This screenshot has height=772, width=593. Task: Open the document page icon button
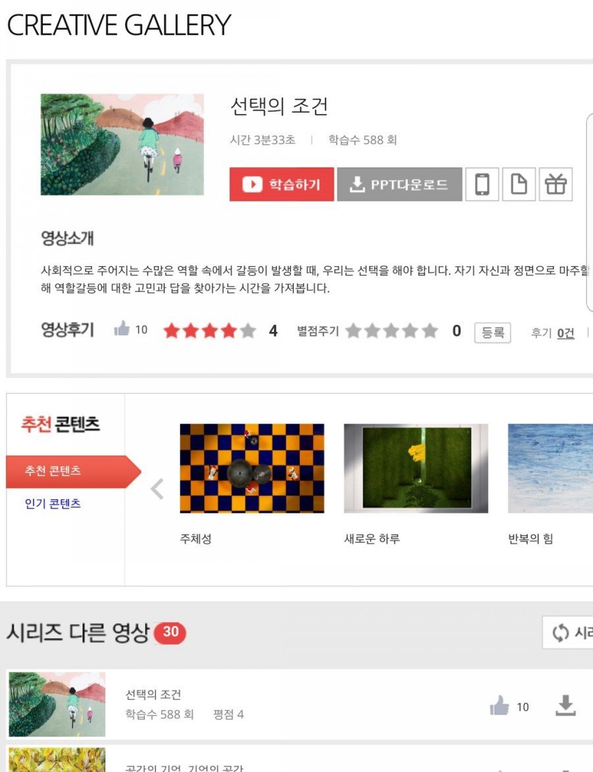[x=519, y=184]
